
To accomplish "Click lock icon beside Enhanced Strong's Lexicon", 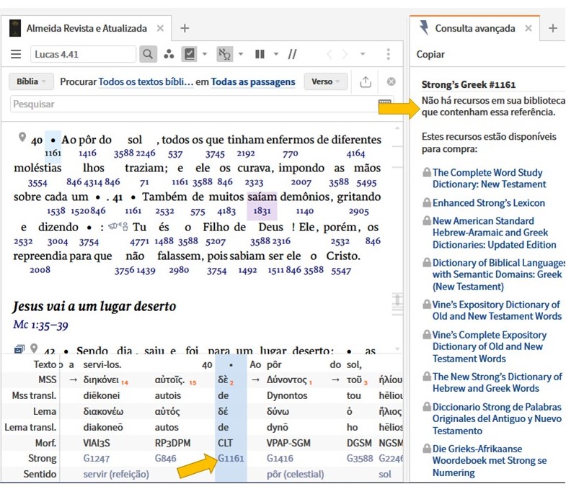I will [427, 202].
